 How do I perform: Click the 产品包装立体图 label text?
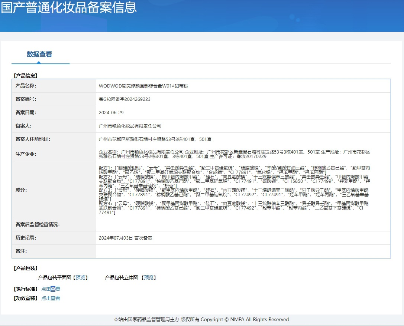coord(122,277)
